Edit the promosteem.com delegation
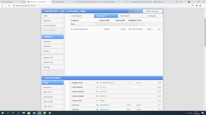Screen dimensions: 206x115 pyautogui.click(x=150, y=29)
